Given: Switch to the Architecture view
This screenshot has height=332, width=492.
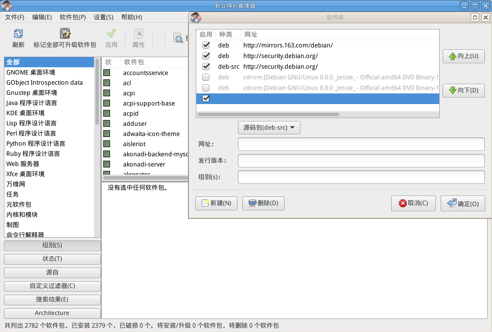Looking at the screenshot, I should pyautogui.click(x=52, y=313).
